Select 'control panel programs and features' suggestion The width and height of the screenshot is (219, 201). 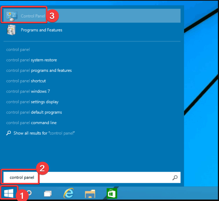click(39, 70)
